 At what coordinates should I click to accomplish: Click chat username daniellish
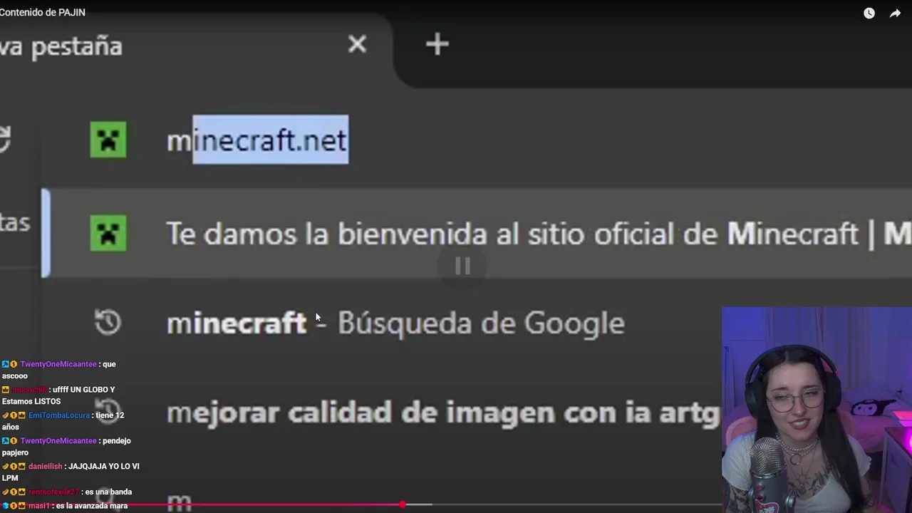46,467
